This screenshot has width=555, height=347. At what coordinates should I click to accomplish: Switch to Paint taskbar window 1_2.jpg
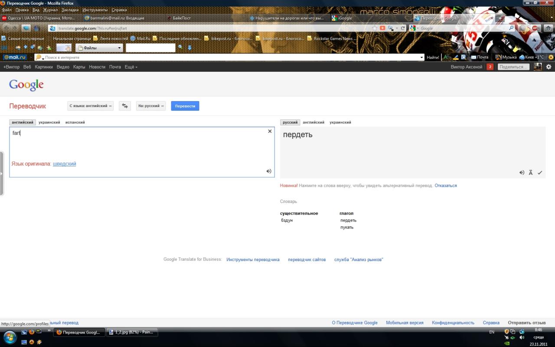(x=132, y=332)
